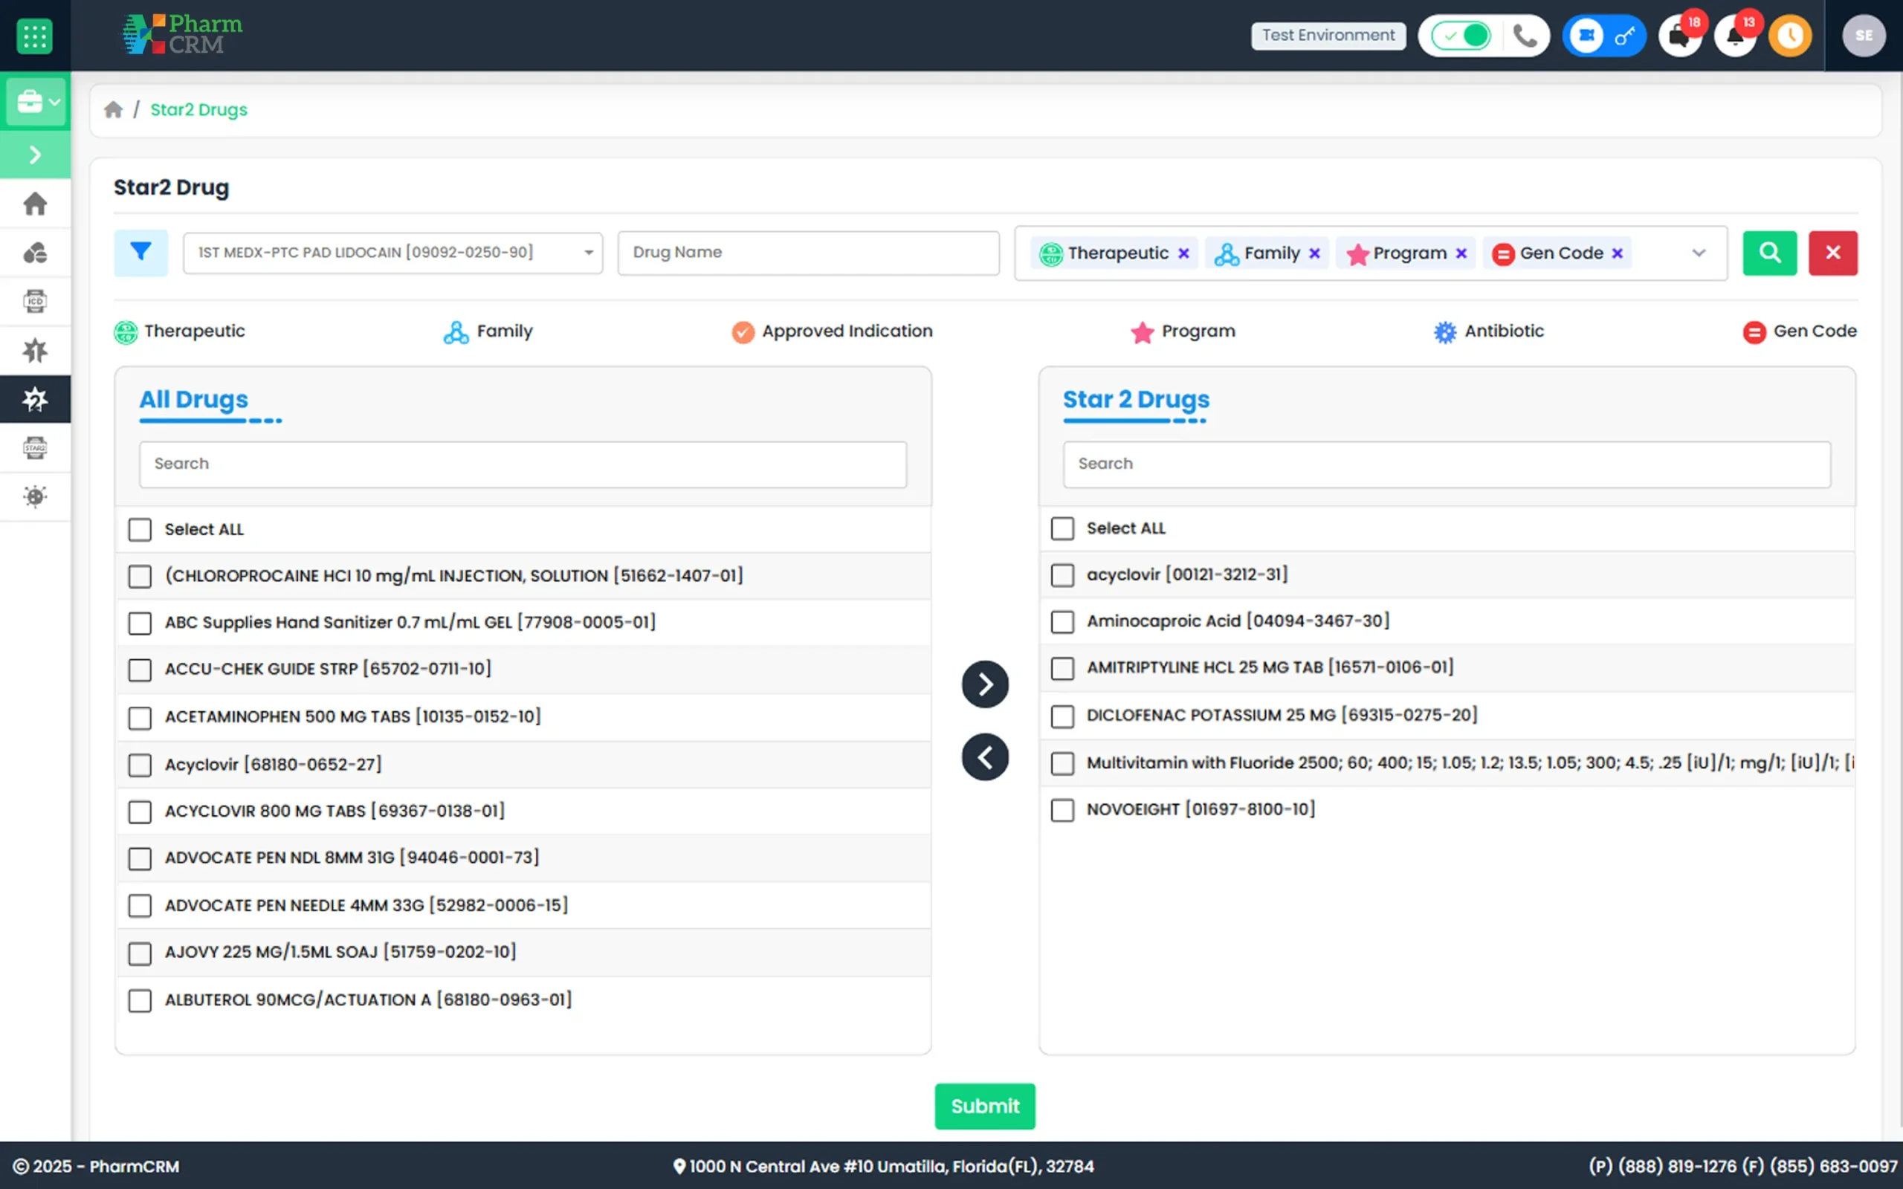Click the orange clock icon

1791,36
